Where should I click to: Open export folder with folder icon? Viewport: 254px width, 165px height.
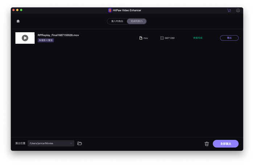80,143
